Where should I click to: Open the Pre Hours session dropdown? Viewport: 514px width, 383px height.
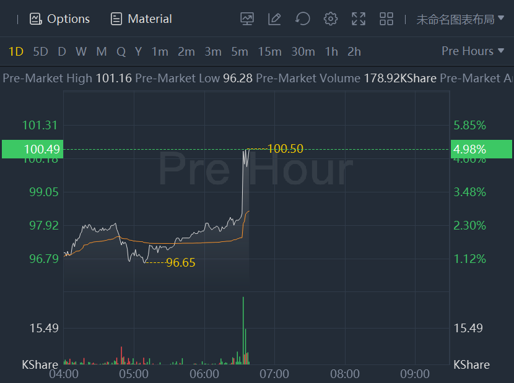point(473,51)
